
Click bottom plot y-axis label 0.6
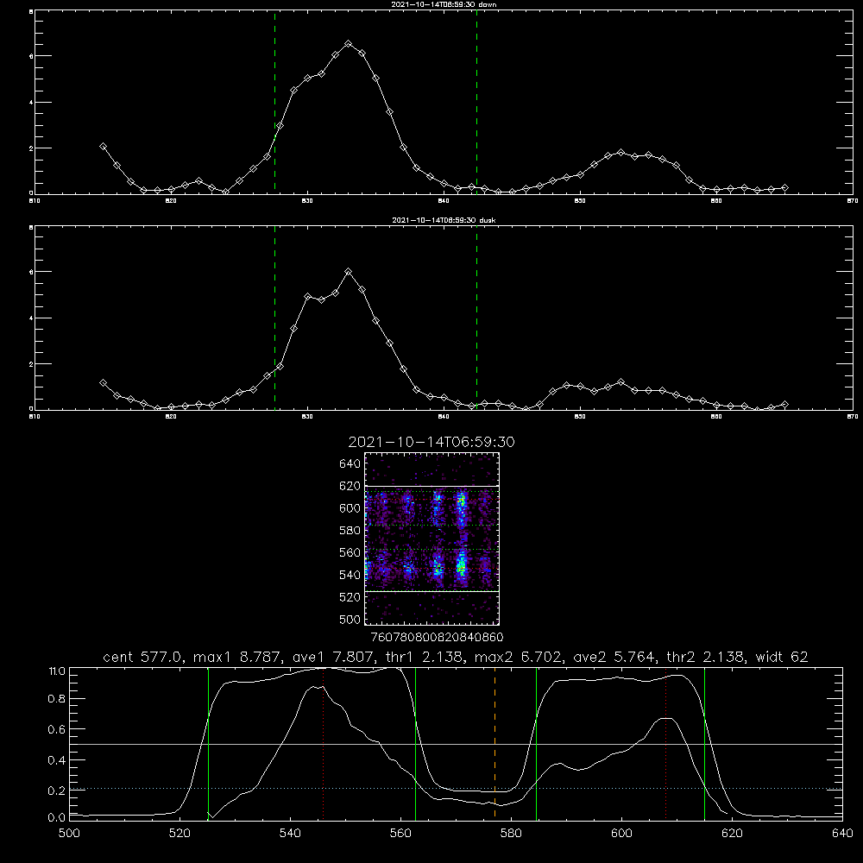57,729
